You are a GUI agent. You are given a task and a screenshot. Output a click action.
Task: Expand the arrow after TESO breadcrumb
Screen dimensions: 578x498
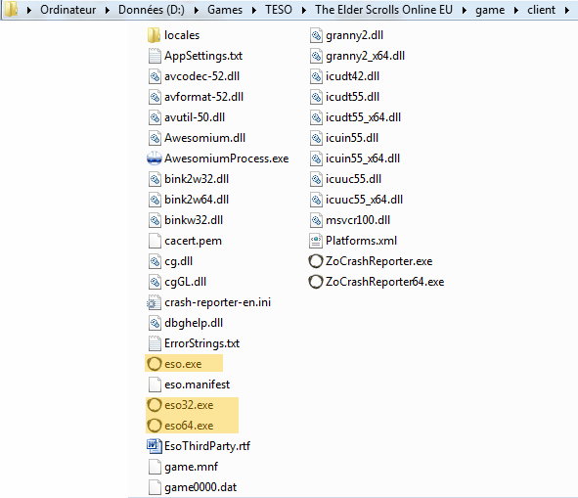coord(304,10)
